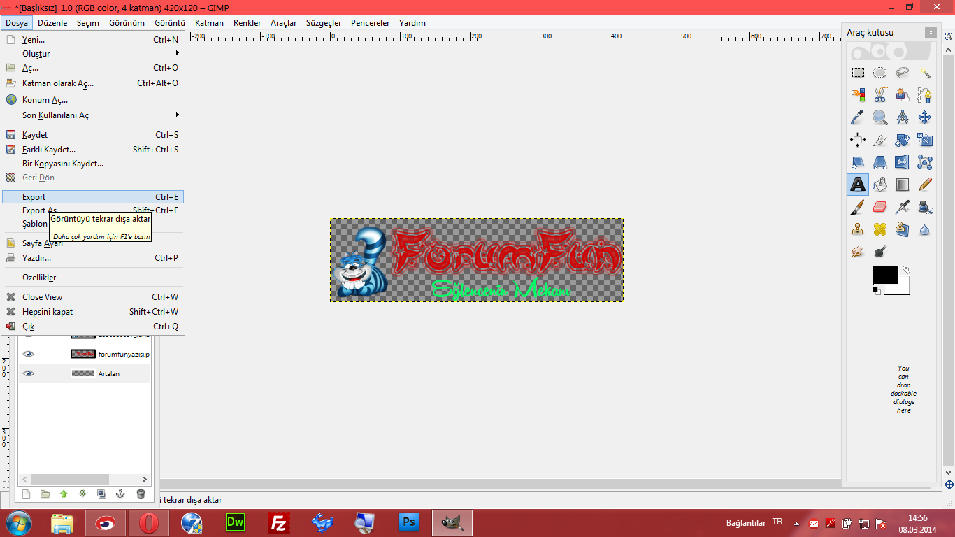Select the Alignment tool

[858, 140]
